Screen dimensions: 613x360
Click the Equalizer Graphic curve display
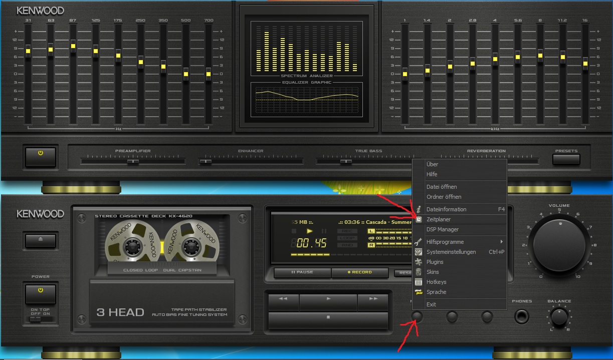(306, 101)
